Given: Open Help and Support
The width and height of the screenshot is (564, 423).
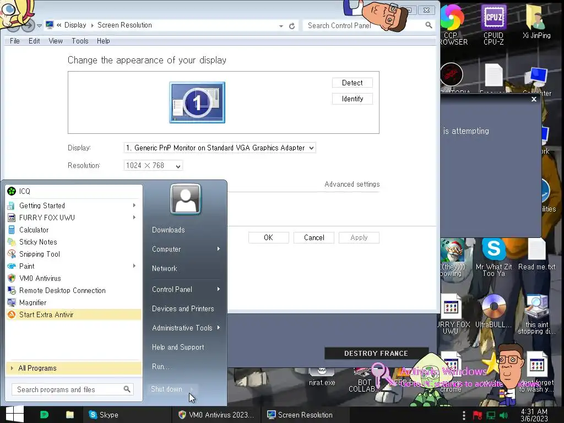Looking at the screenshot, I should tap(178, 348).
